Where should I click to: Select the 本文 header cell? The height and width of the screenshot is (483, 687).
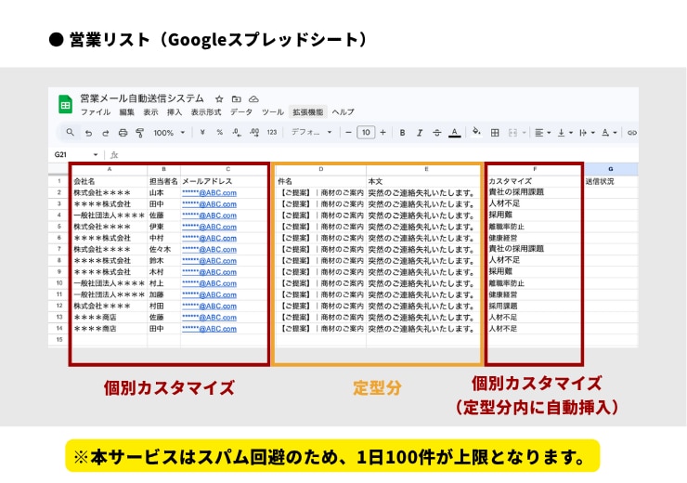423,181
